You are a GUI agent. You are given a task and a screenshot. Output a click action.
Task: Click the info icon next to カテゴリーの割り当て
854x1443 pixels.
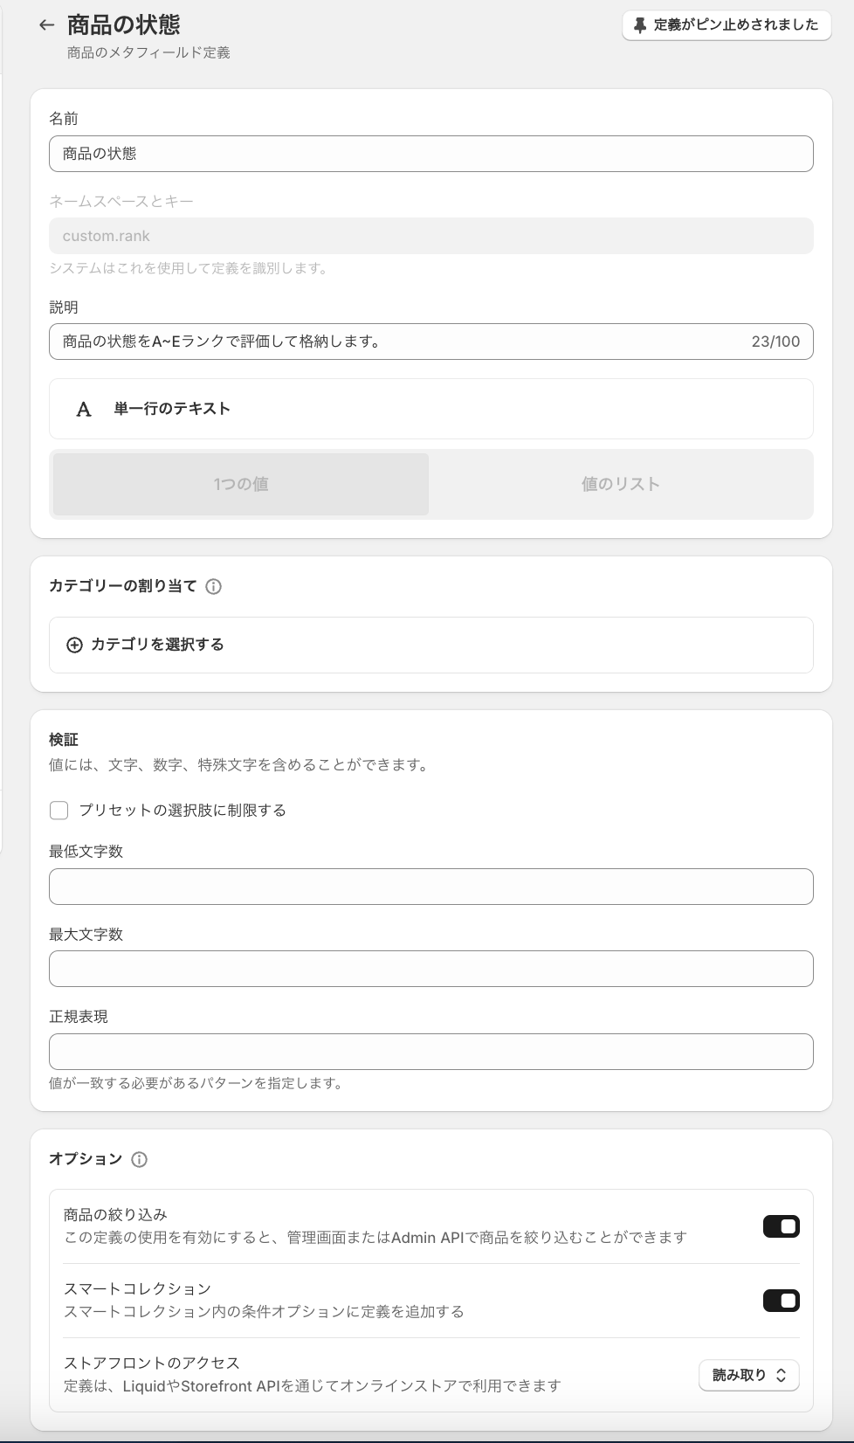pos(213,587)
